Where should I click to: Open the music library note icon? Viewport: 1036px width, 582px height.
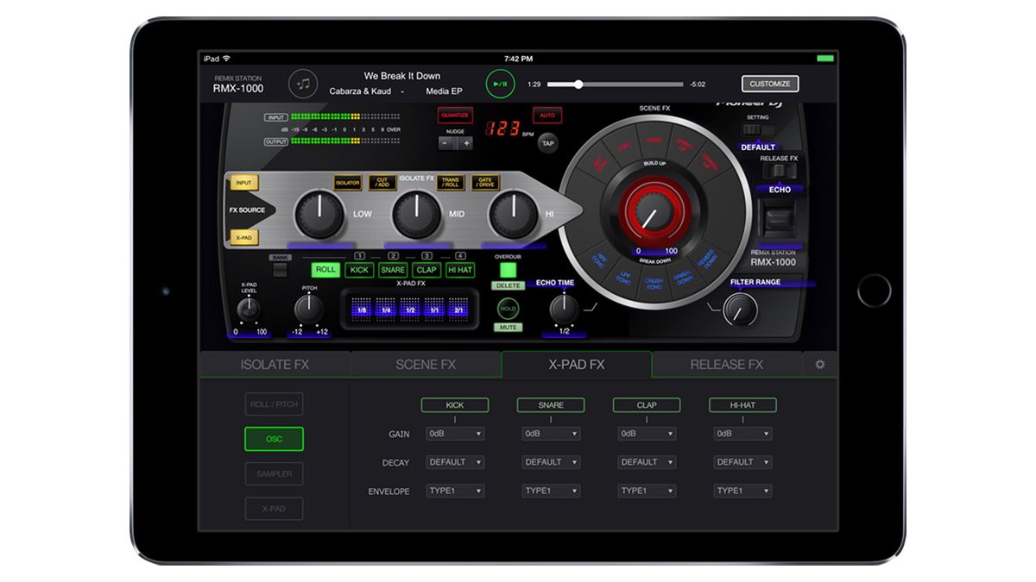pyautogui.click(x=302, y=83)
